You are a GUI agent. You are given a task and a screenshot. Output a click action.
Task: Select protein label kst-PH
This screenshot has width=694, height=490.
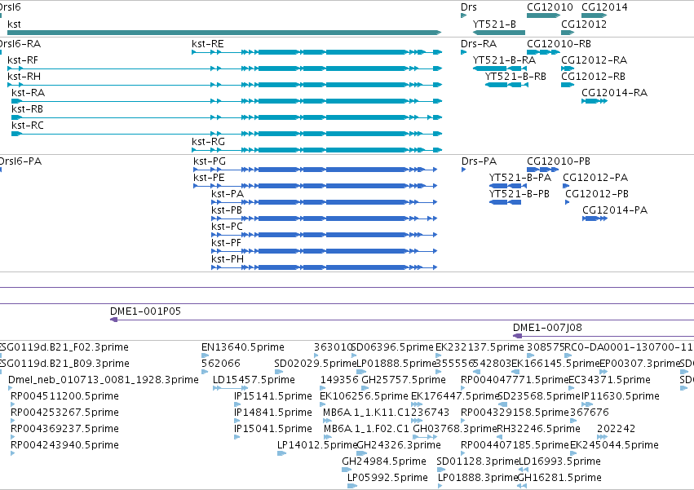(x=228, y=260)
